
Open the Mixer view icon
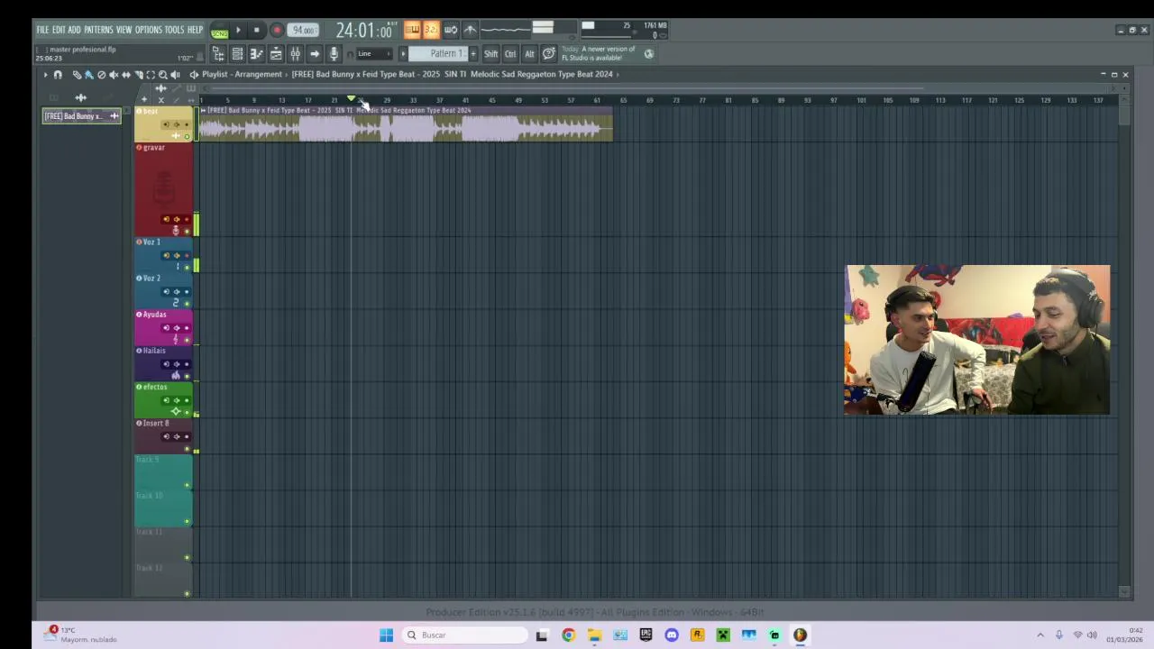[295, 54]
